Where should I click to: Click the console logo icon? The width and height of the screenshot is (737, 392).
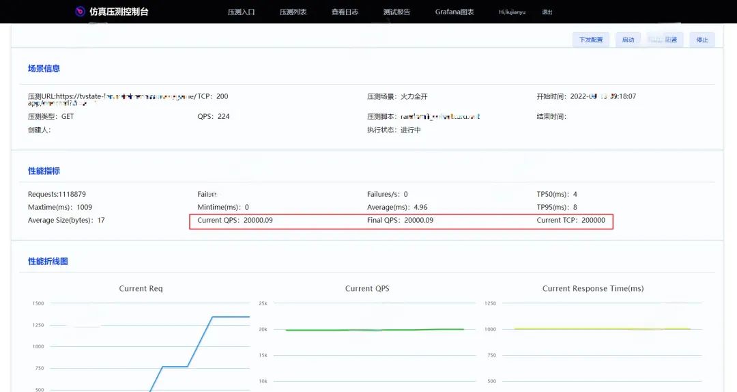pos(81,12)
